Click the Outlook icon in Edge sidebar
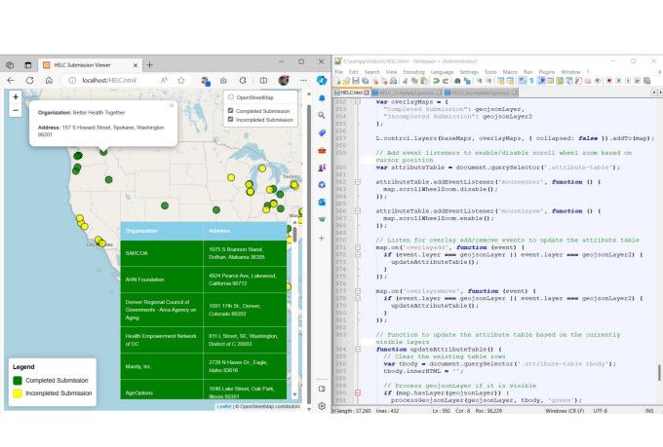 click(x=322, y=202)
